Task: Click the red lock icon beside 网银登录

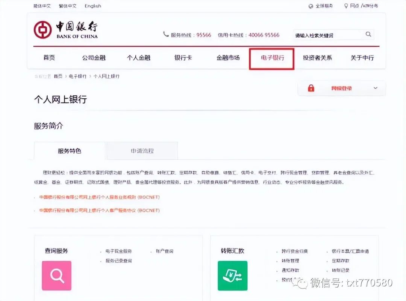Action: (311, 88)
